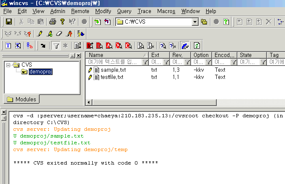Open the Admin menu
The width and height of the screenshot is (285, 184).
pos(58,11)
